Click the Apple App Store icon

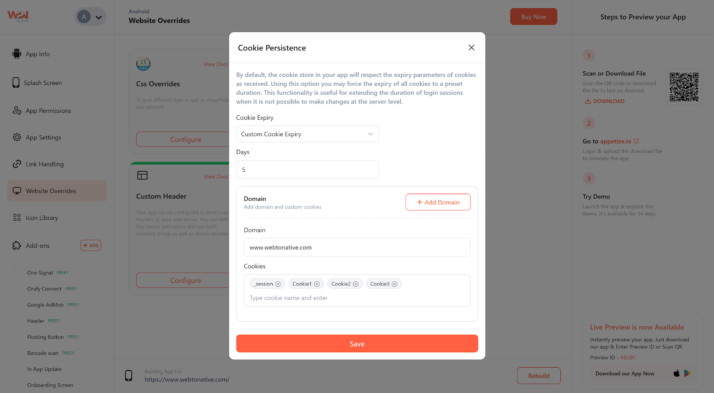pyautogui.click(x=677, y=373)
